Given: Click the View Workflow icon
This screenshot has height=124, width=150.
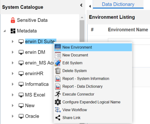Looking at the screenshot, I should [x=58, y=110].
